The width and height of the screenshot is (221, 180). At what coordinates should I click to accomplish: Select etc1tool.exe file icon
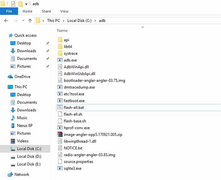coord(60,94)
